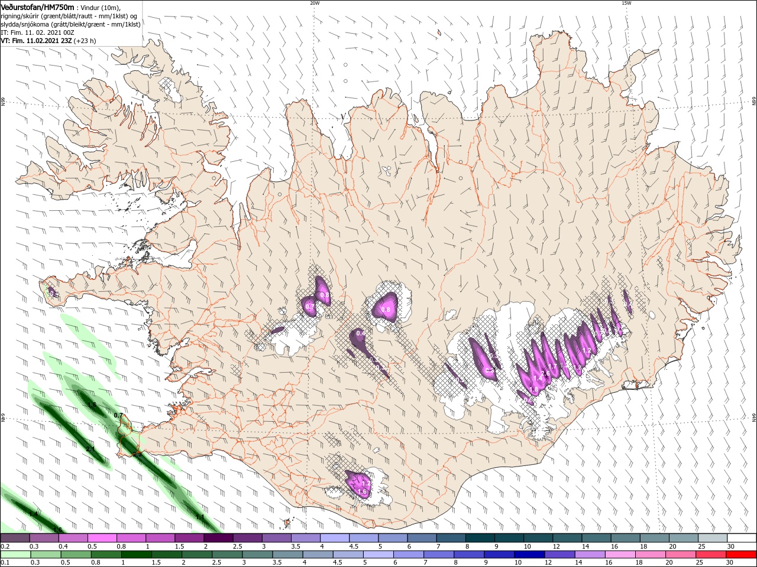Click the '(+23 h)' forecast offset text
The width and height of the screenshot is (757, 567).
[x=85, y=41]
